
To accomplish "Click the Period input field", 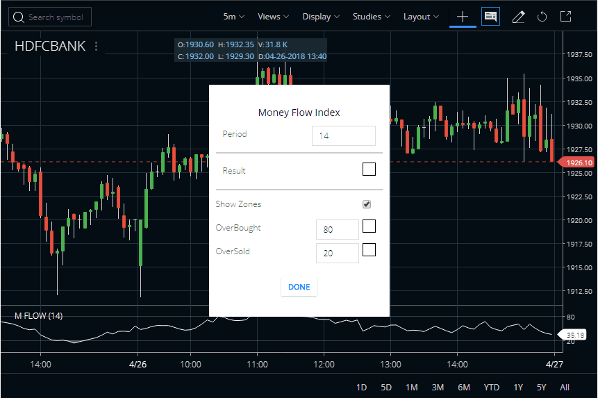I will click(344, 135).
